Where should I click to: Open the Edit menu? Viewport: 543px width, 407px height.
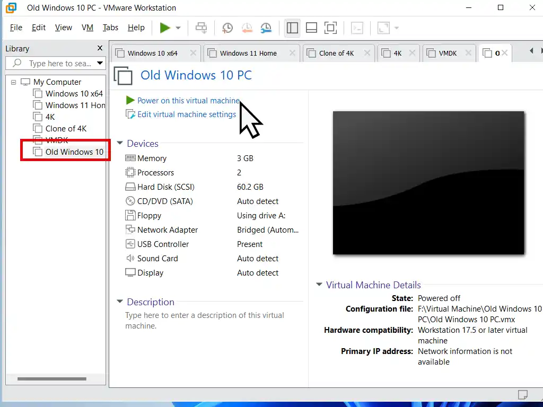38,28
